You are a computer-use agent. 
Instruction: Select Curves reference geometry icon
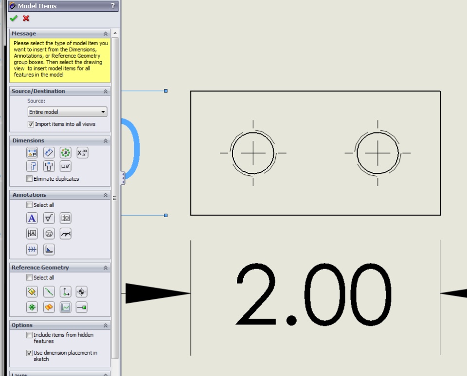tap(66, 308)
